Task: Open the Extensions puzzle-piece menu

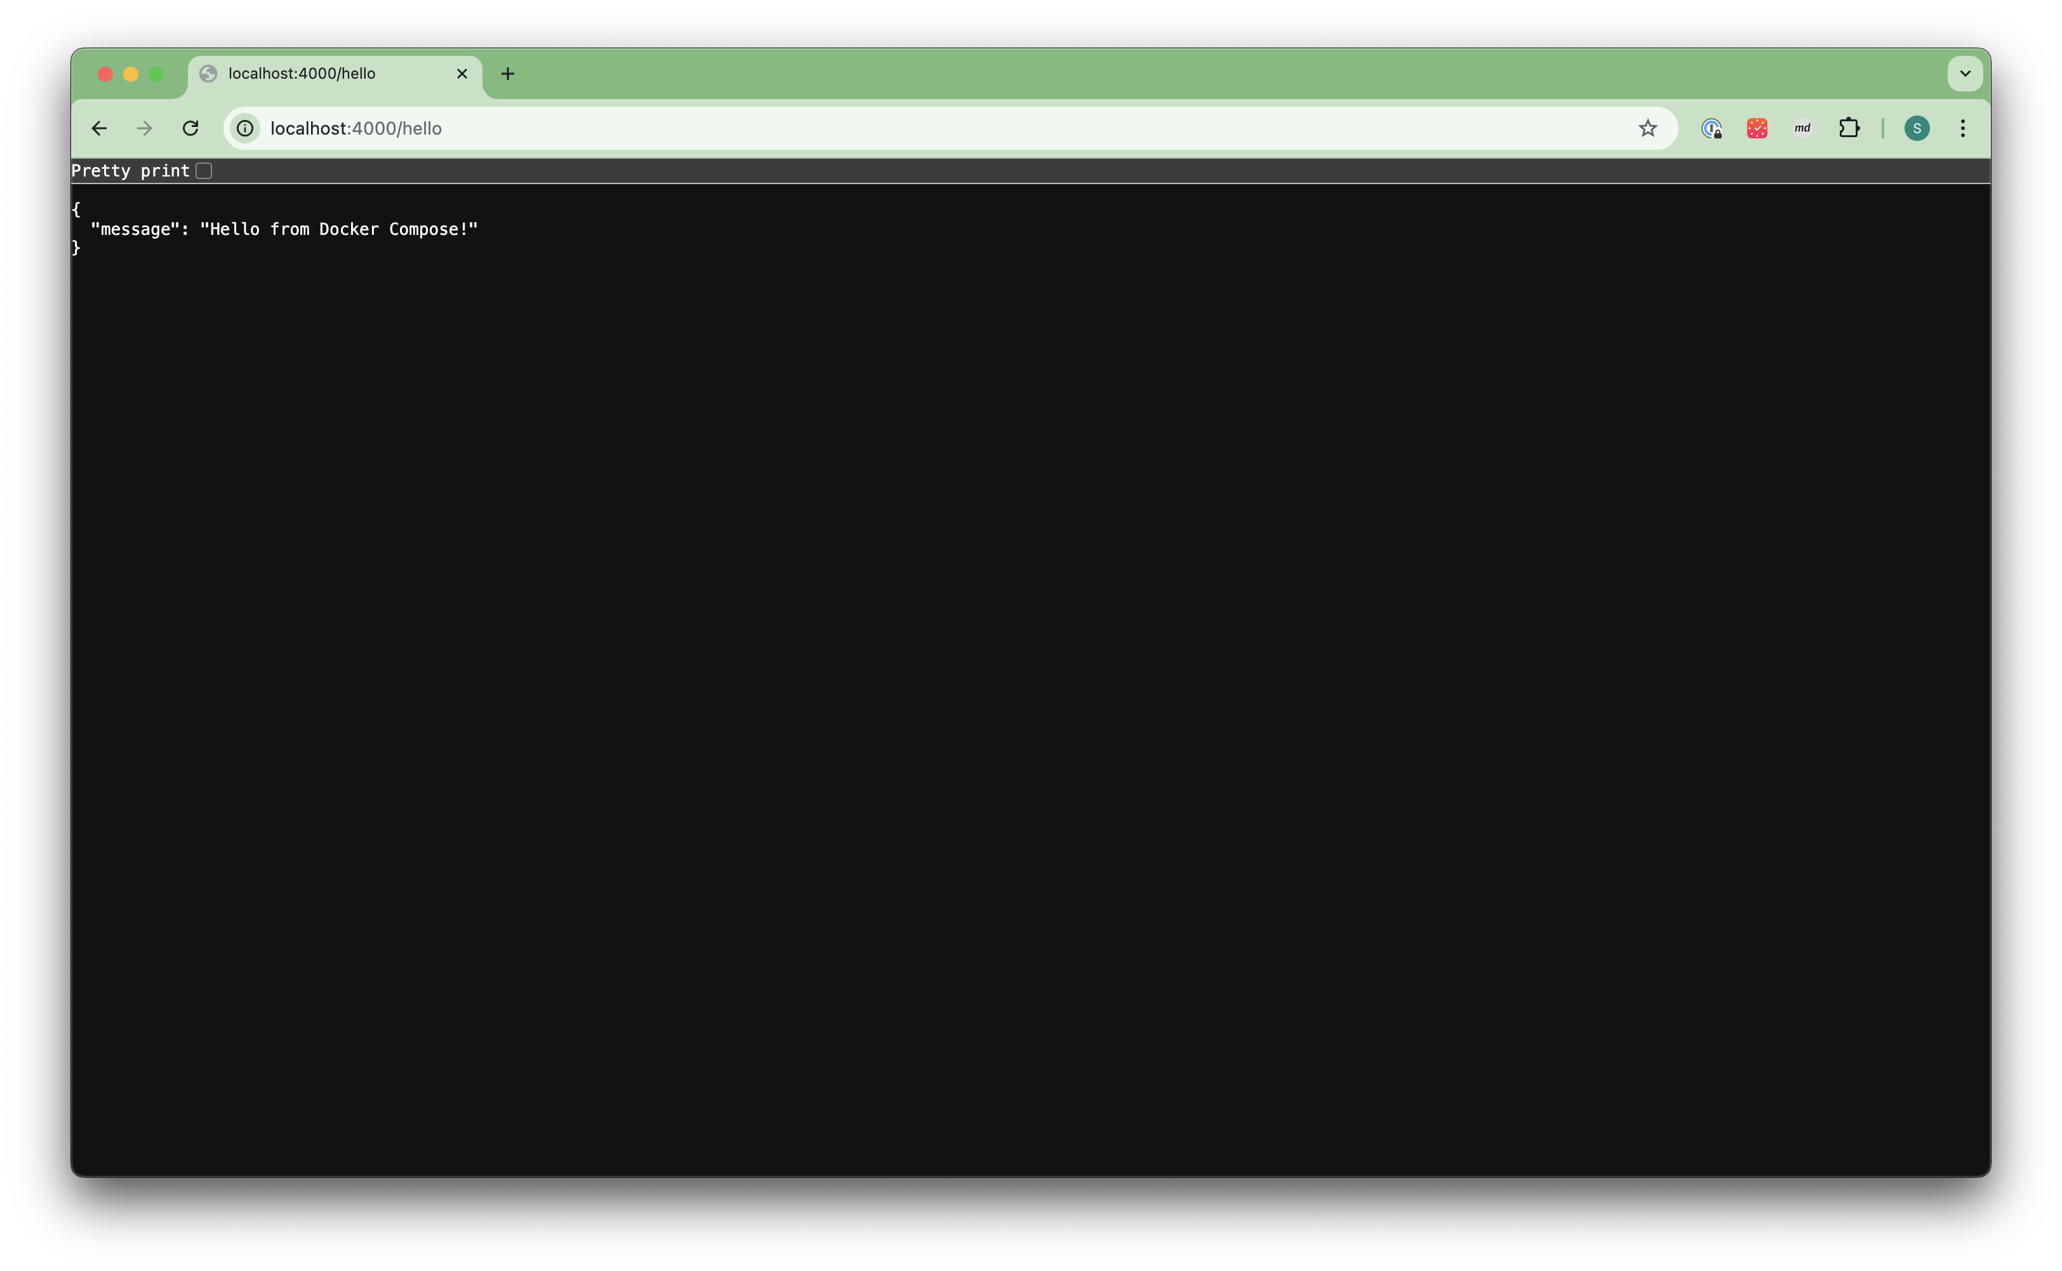Action: [1849, 128]
